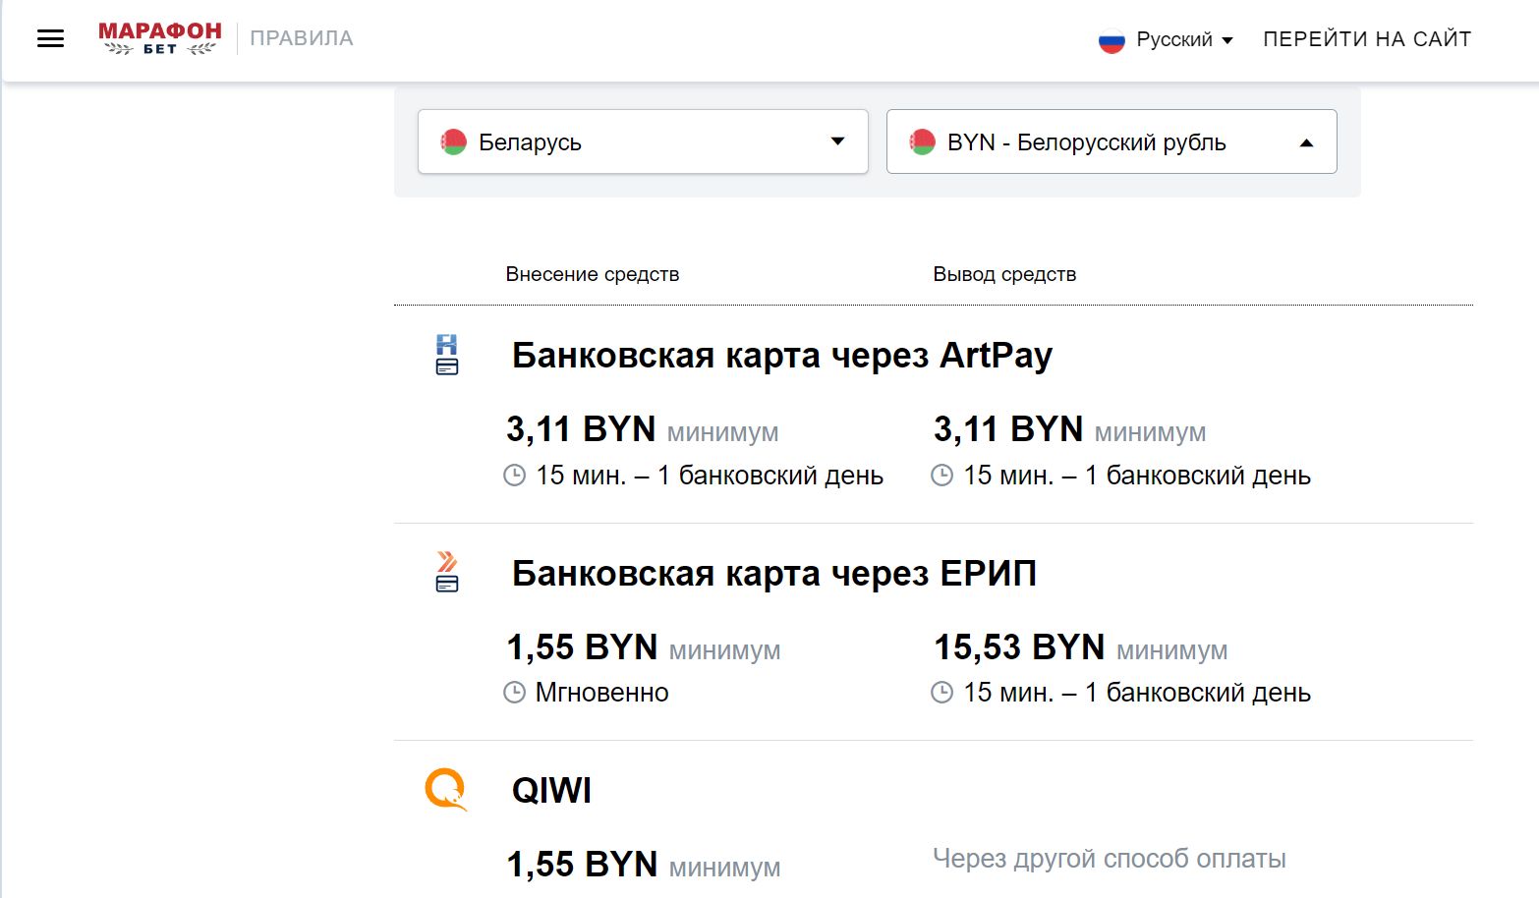This screenshot has width=1539, height=898.
Task: Click ArtPay withdrawal minimum 3,11 BYN
Action: pyautogui.click(x=1070, y=429)
